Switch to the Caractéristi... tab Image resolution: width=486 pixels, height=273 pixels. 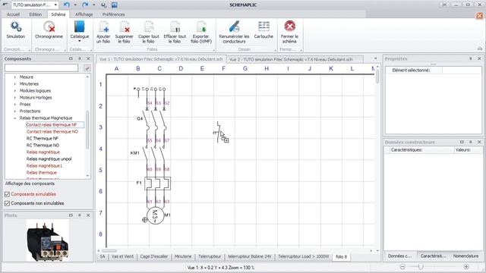433,256
